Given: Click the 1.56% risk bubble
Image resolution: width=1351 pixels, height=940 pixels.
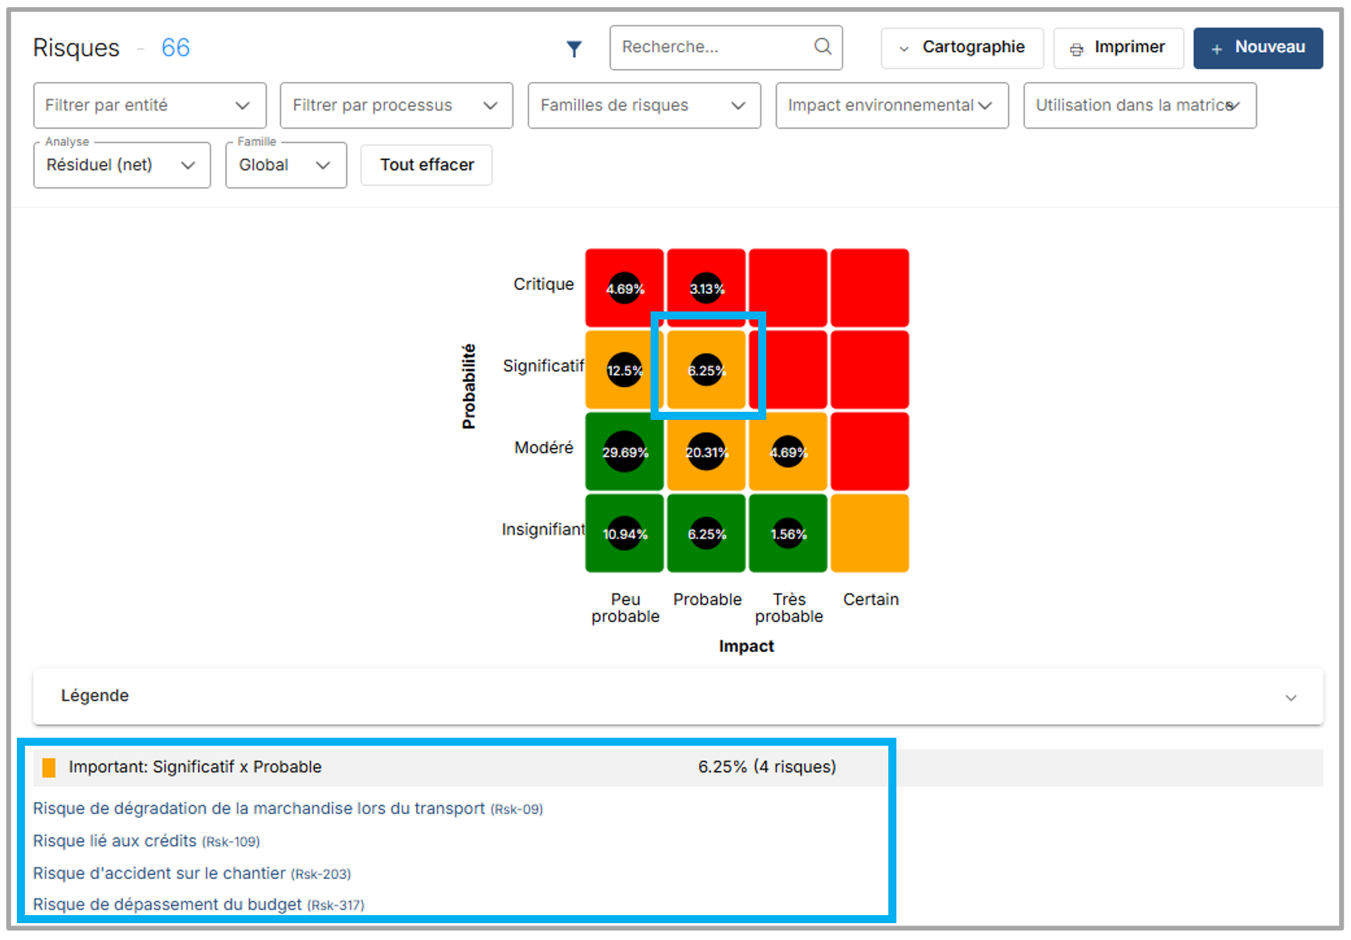Looking at the screenshot, I should coord(788,534).
